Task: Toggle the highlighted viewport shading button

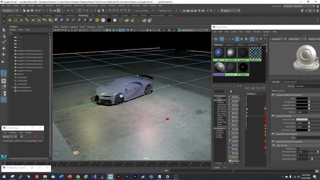Action: 107,30
